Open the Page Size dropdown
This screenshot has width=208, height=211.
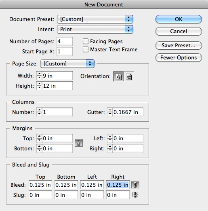(x=67, y=63)
